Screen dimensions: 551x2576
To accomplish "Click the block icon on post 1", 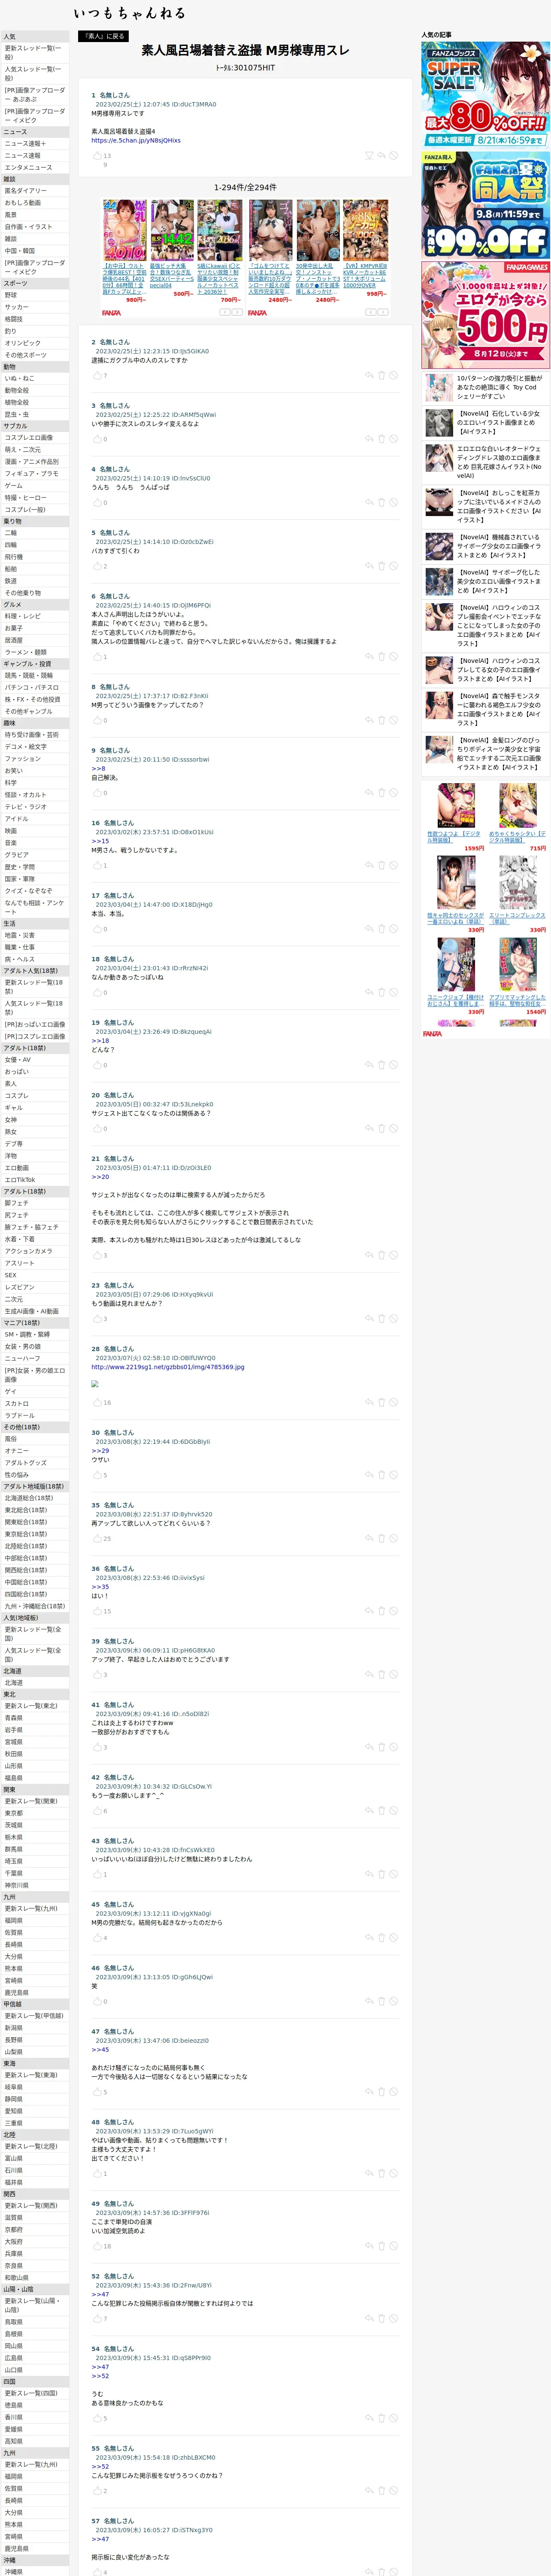I will pyautogui.click(x=394, y=156).
